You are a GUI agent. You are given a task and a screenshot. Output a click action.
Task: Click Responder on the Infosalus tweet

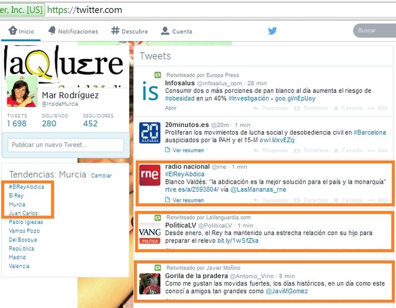pyautogui.click(x=271, y=108)
